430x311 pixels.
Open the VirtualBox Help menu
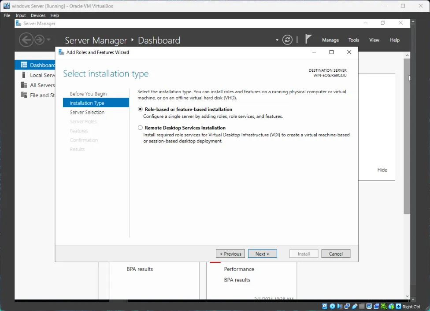click(55, 15)
